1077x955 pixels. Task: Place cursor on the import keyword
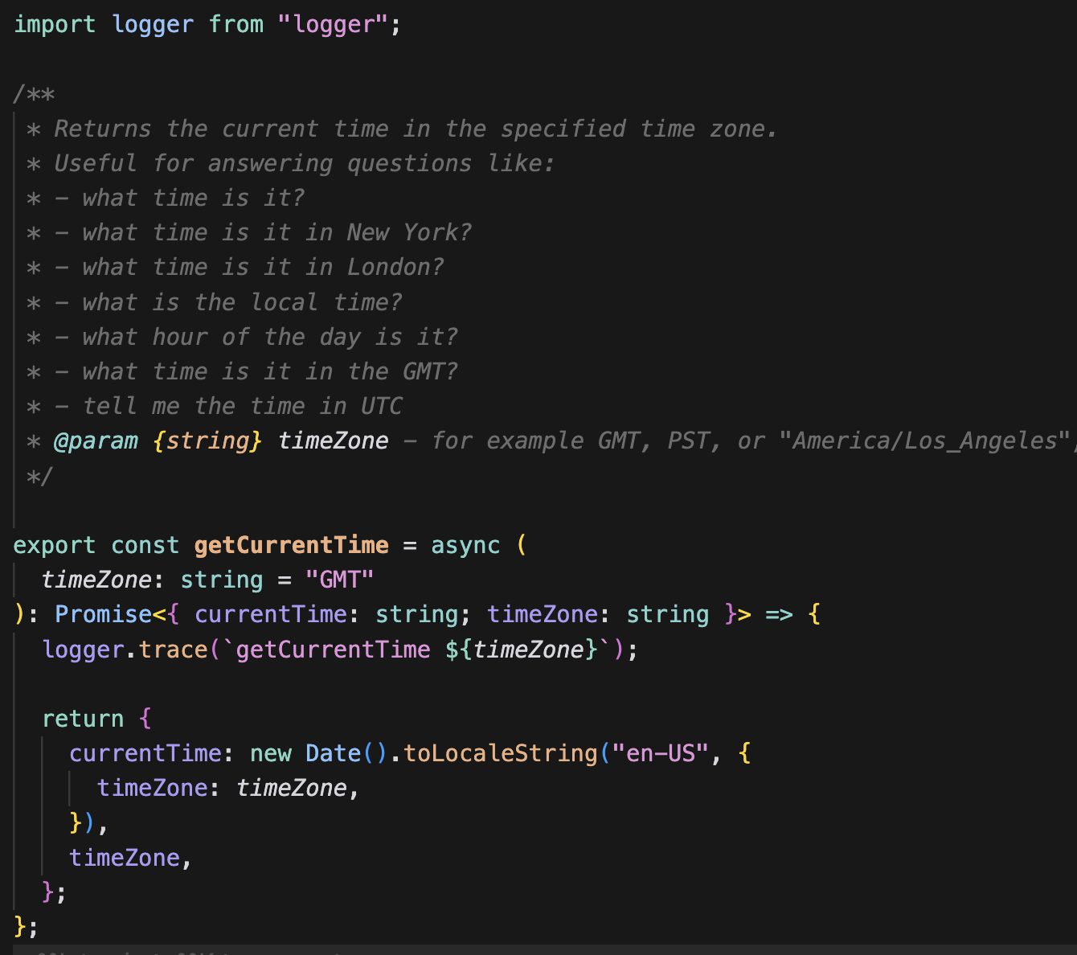pyautogui.click(x=54, y=24)
